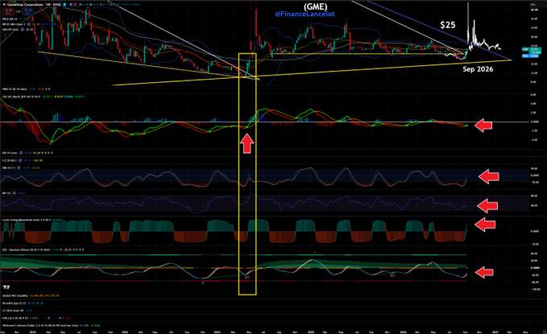Select the EMI_LB indicator legend

point(15,318)
